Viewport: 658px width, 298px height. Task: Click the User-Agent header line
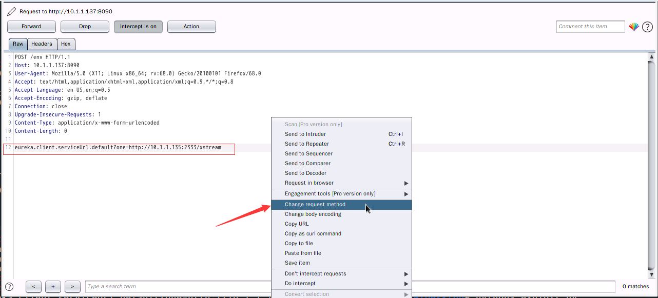138,73
